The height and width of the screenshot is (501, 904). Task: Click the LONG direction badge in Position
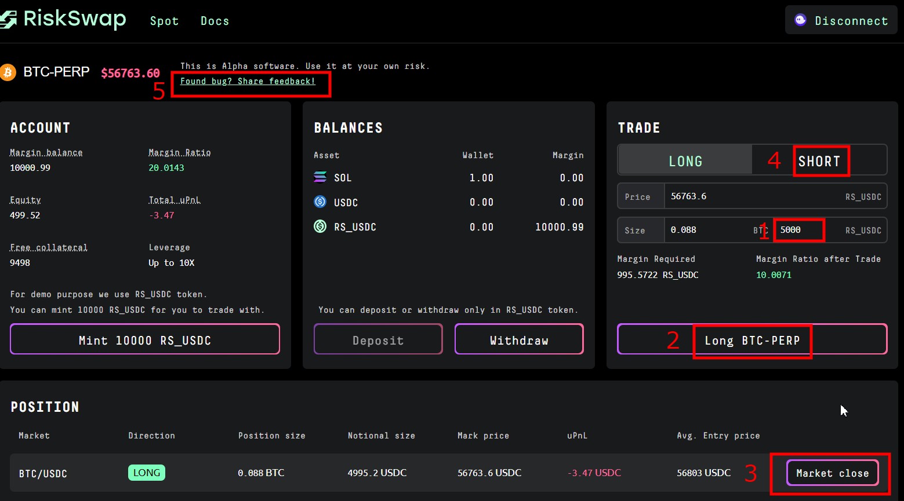pos(147,473)
